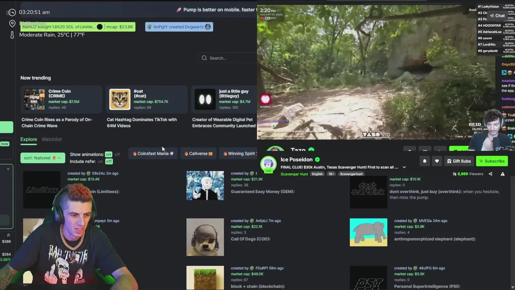Open Crime Coin (CRIME) trending title

click(x=60, y=93)
